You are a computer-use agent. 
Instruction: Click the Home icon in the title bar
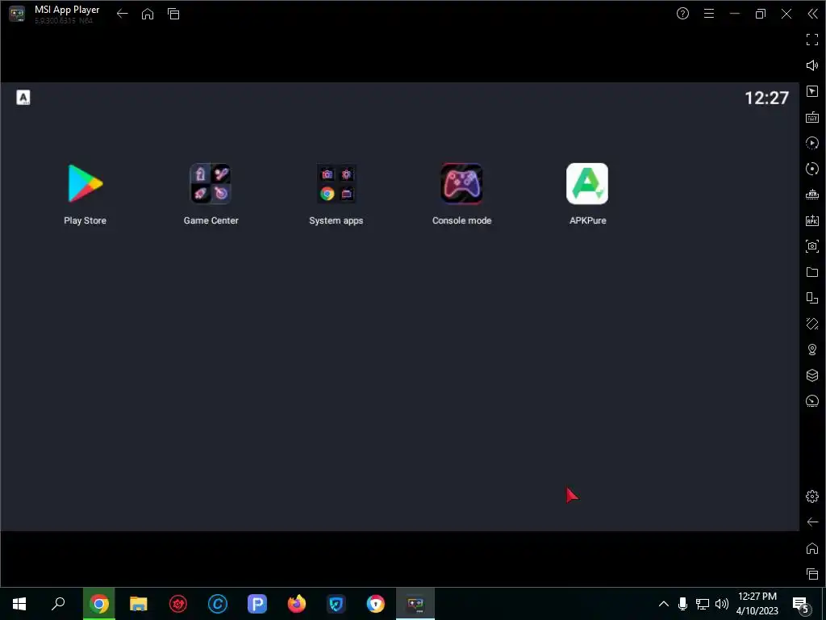point(148,14)
